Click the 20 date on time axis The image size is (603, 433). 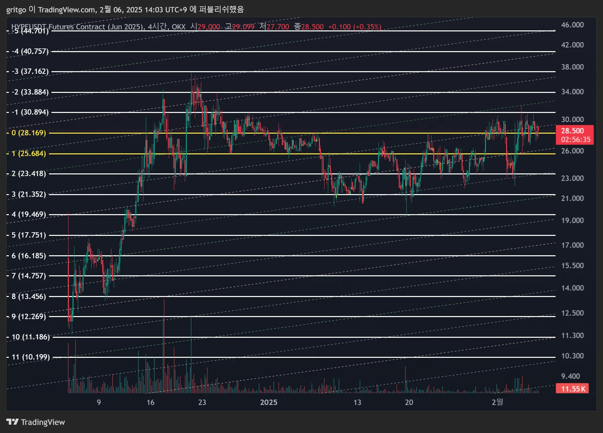coord(409,402)
